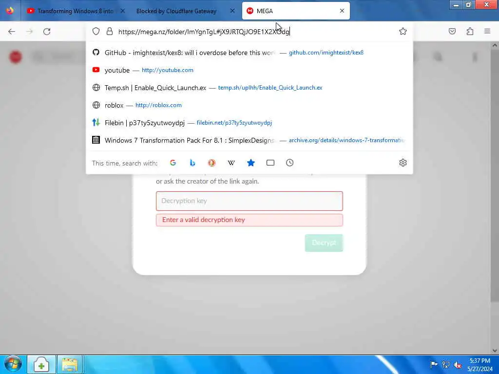Open the taskbar app with green plus
499x374 pixels.
pos(41,364)
